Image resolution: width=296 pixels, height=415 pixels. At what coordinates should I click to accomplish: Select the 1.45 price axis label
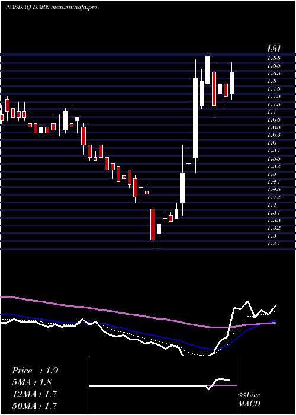tap(274, 189)
